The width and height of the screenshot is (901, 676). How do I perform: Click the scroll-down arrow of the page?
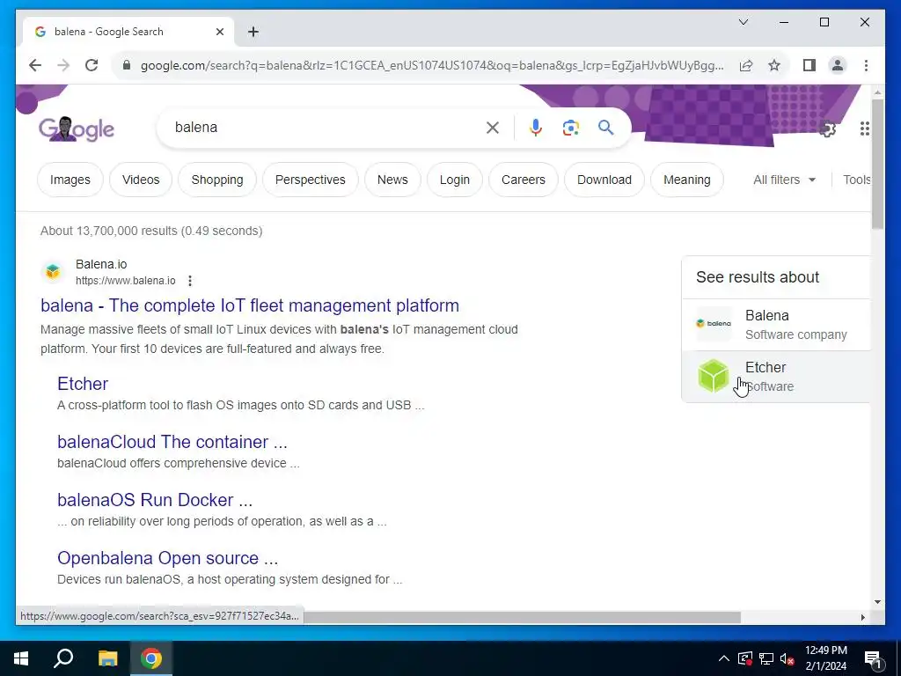[x=877, y=602]
